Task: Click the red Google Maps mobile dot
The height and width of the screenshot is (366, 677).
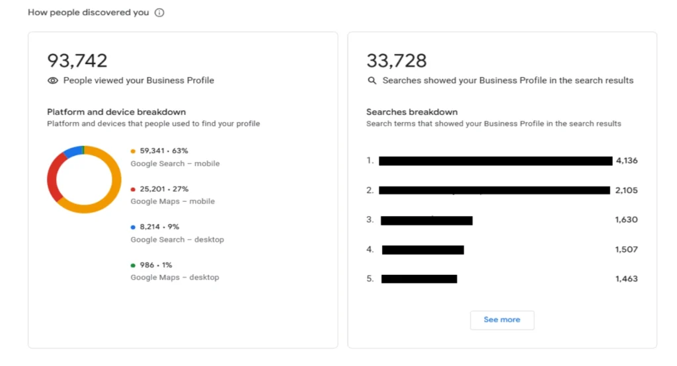Action: (x=133, y=189)
